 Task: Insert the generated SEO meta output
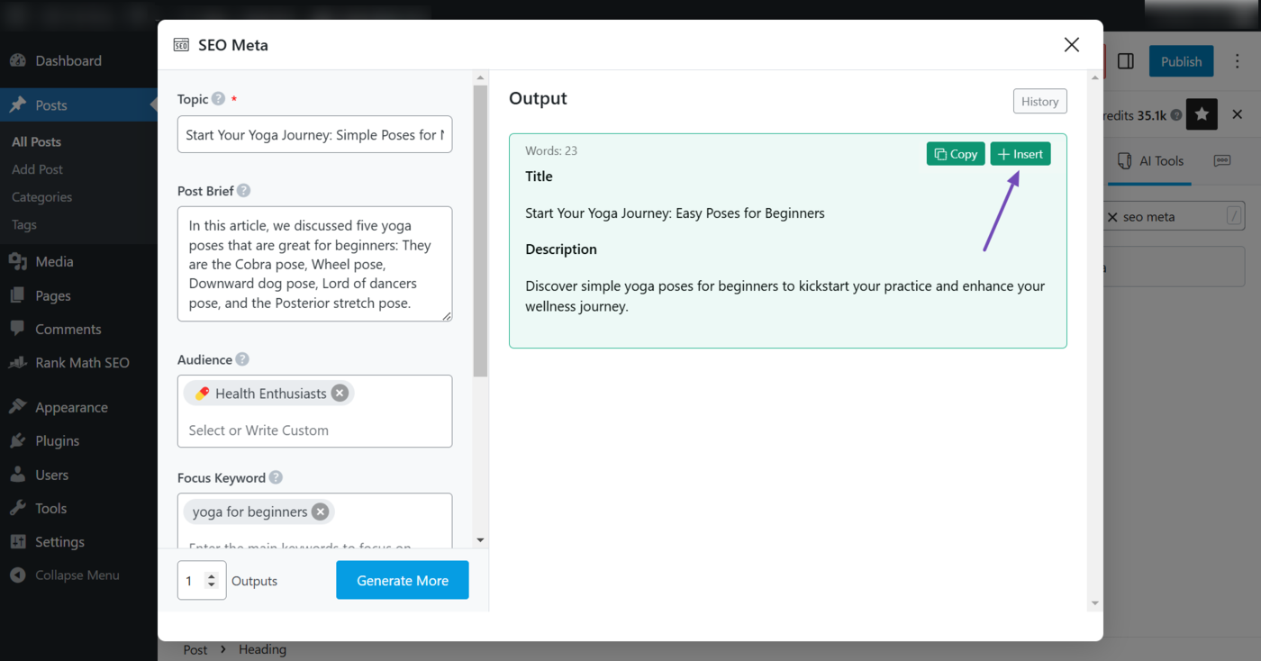tap(1020, 153)
